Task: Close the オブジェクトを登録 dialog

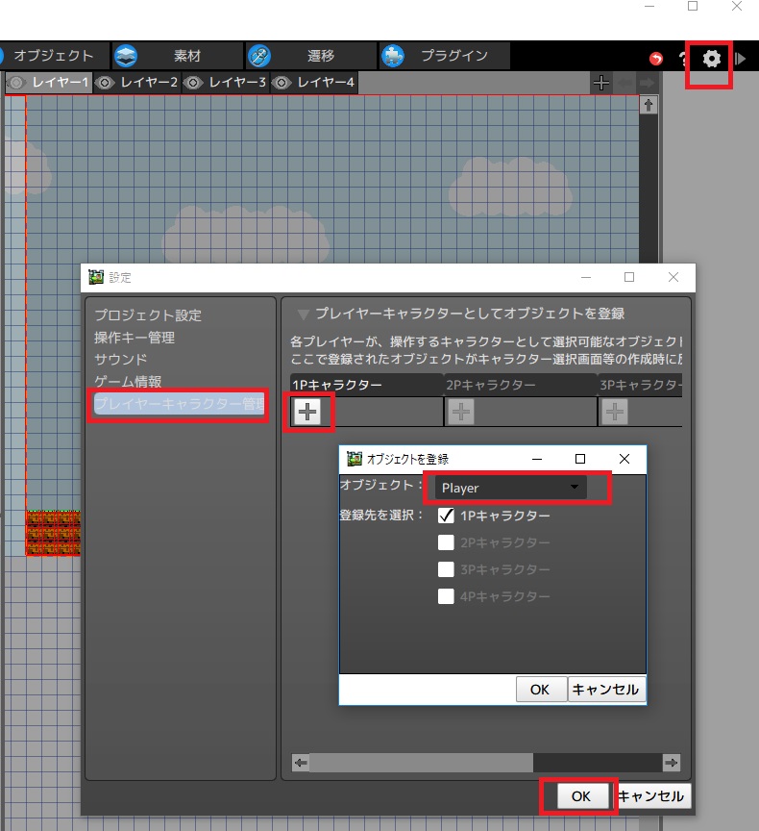Action: point(624,459)
